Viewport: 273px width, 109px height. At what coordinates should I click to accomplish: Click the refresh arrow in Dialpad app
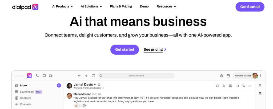[93, 76]
